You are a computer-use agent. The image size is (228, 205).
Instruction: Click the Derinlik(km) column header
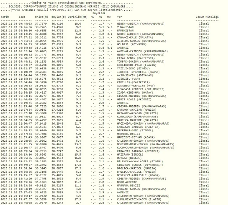click(x=78, y=17)
